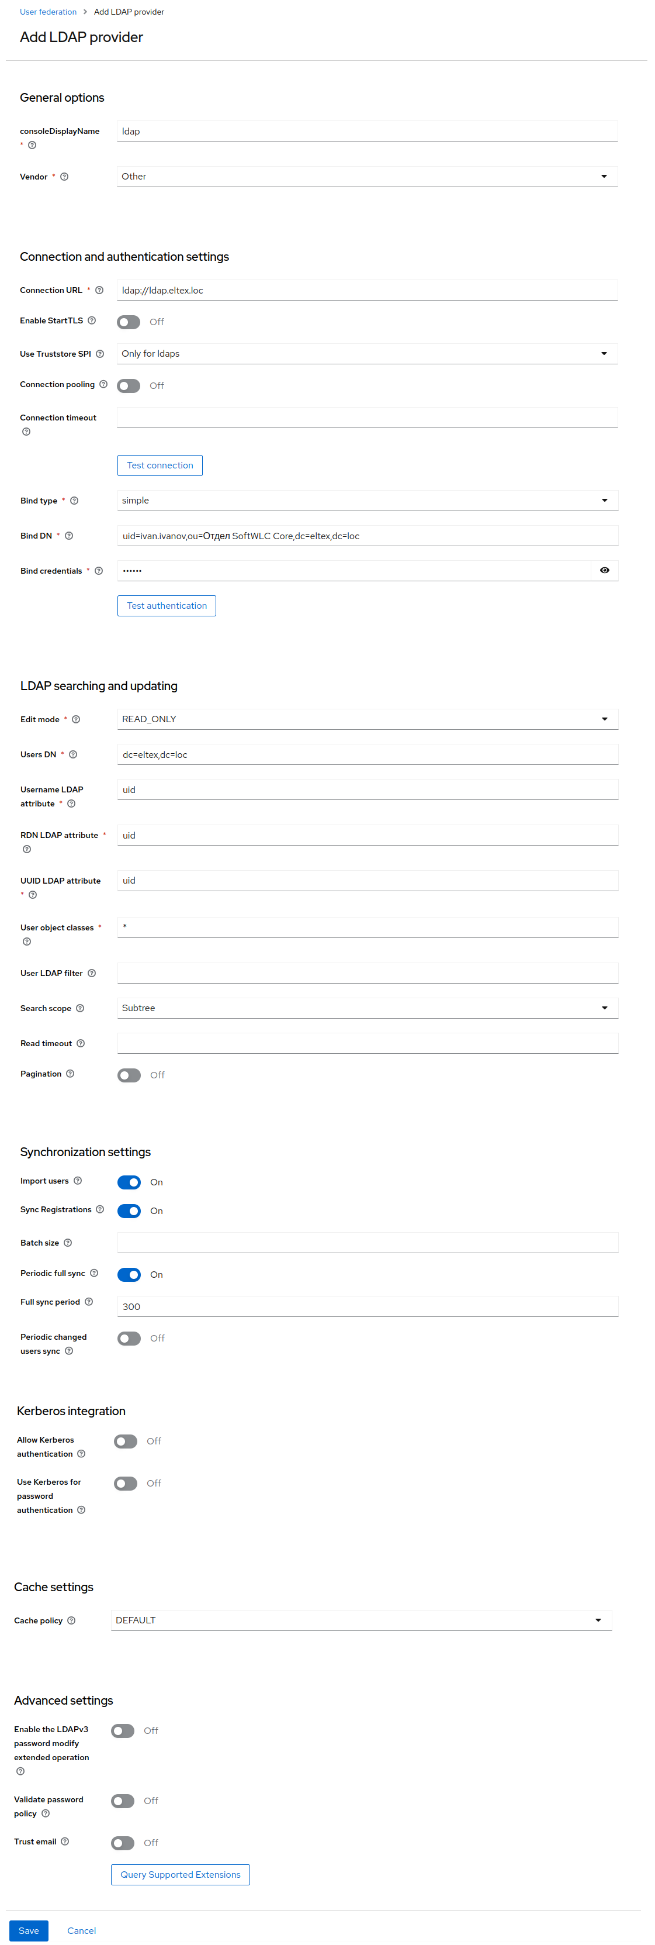Viewport: 655px width, 1945px height.
Task: Open help tooltip for Import users
Action: coord(78,1181)
